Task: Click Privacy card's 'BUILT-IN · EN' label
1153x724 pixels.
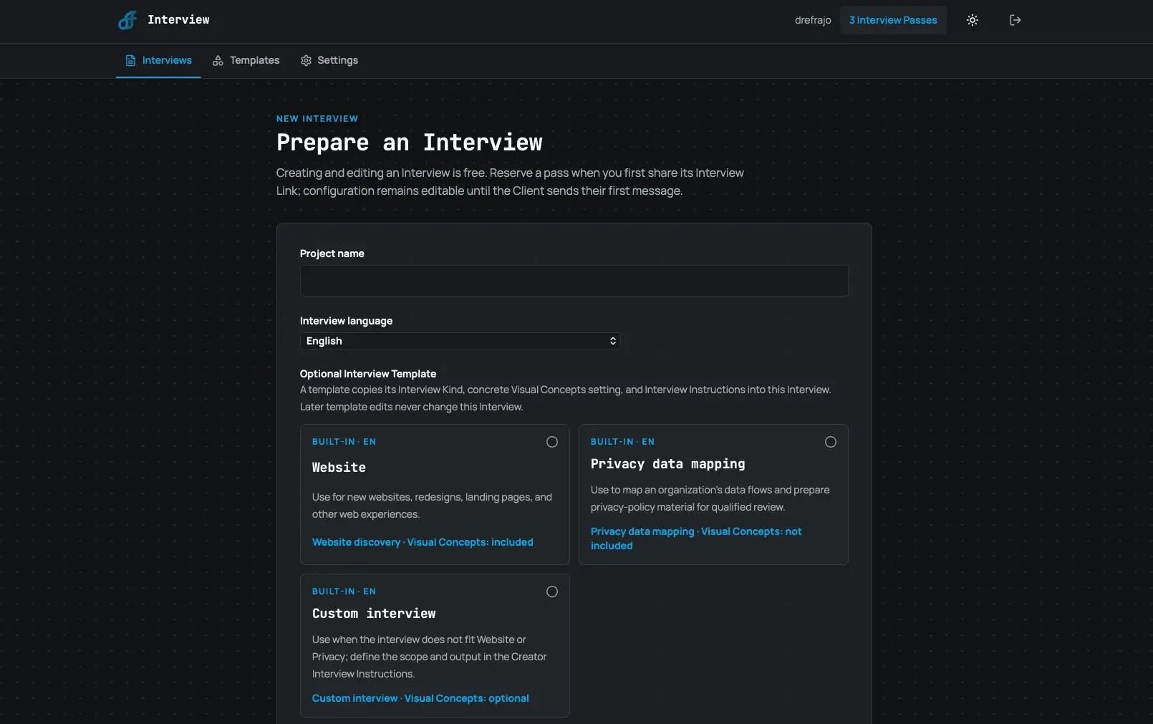Action: point(622,442)
